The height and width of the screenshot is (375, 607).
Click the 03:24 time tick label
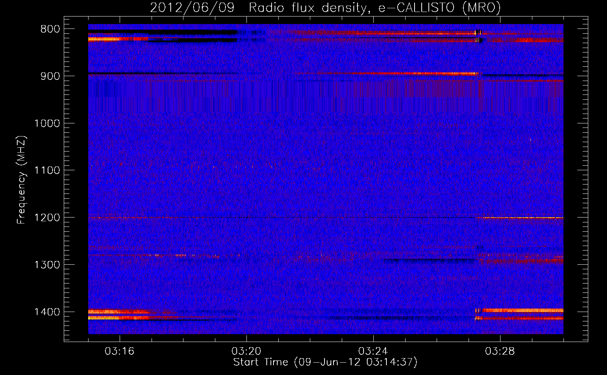coord(373,351)
